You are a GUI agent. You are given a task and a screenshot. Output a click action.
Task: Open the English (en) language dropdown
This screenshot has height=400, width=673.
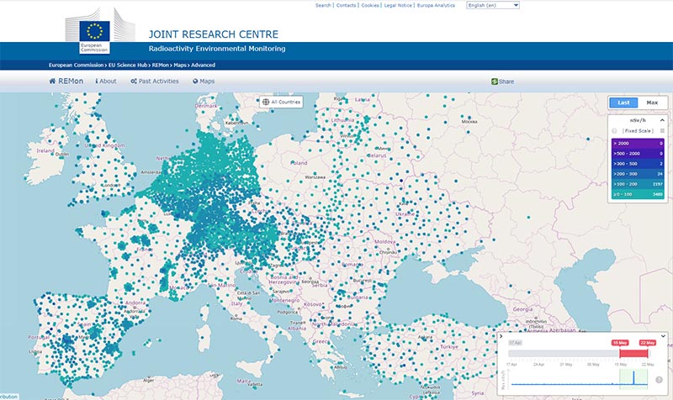(493, 5)
